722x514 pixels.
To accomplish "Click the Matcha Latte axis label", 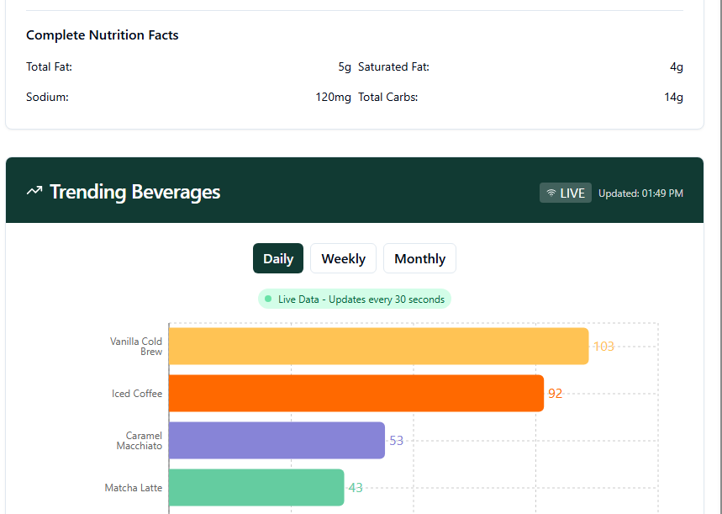I will point(134,488).
